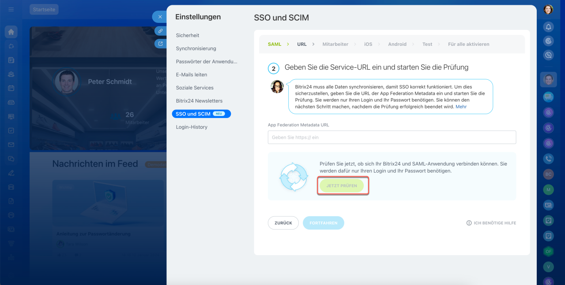Click the Startseite tab at top

44,9
